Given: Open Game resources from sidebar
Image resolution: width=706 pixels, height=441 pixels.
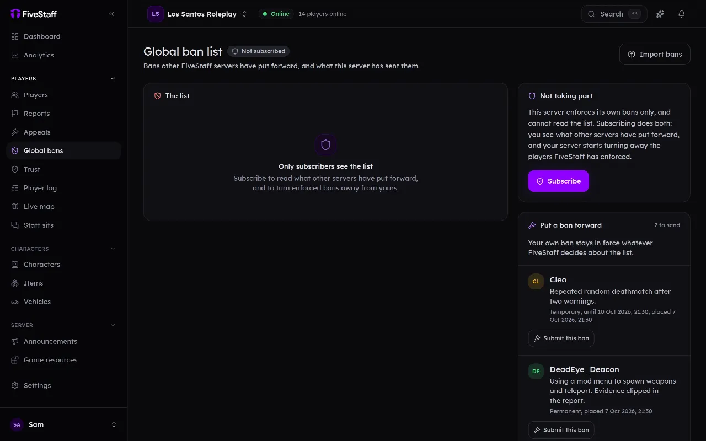Looking at the screenshot, I should click(x=63, y=360).
